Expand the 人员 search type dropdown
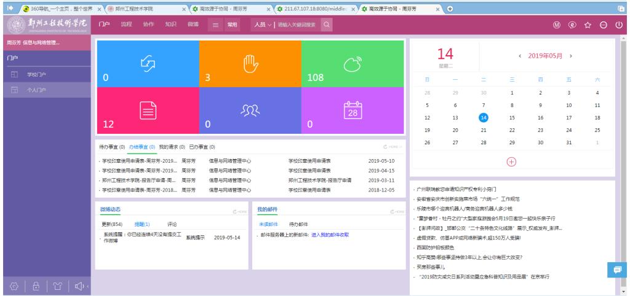The width and height of the screenshot is (630, 296). [260, 25]
